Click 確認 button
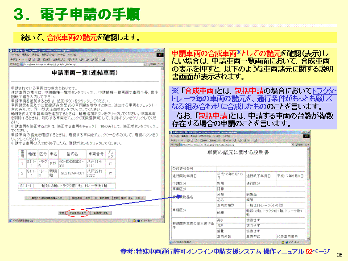348x261 pixels. click(124, 198)
